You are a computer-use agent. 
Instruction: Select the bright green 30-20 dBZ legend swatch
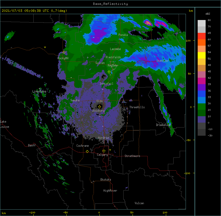coord(202,107)
